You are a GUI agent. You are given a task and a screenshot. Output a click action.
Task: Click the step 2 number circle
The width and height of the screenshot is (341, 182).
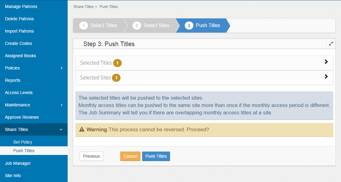tap(137, 26)
